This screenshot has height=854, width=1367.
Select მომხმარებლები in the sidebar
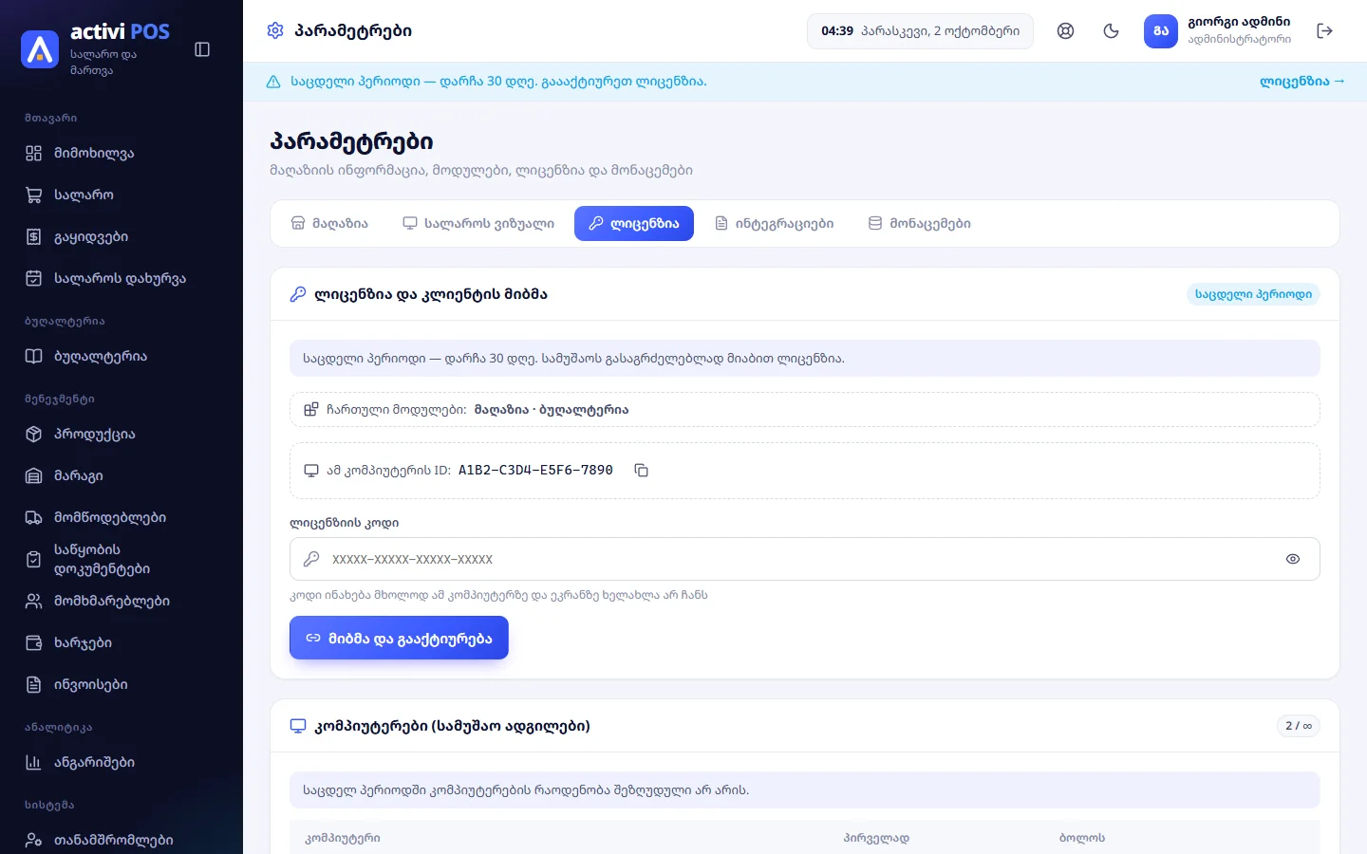coord(122,601)
